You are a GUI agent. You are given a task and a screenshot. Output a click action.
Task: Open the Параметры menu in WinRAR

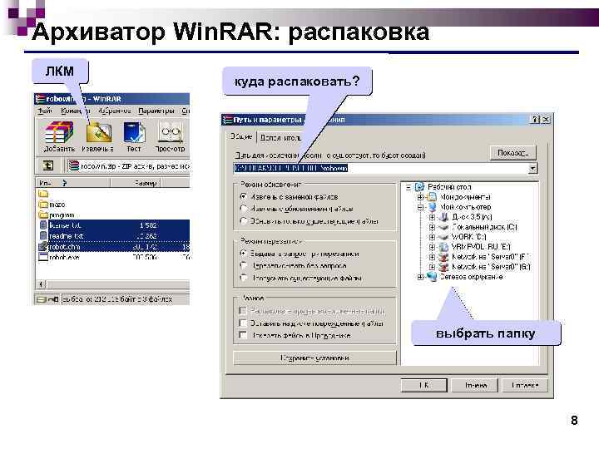[156, 111]
